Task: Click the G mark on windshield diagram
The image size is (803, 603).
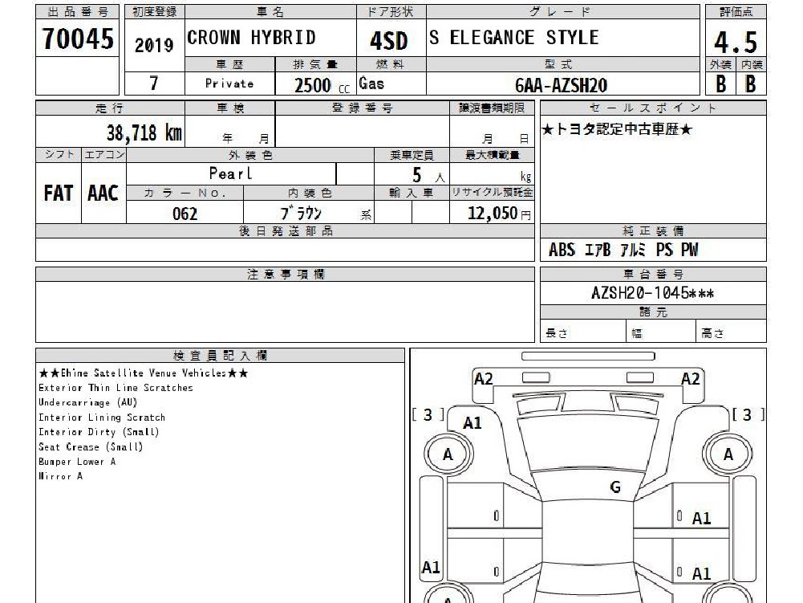Action: pos(615,487)
